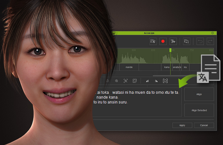This screenshot has height=145, width=223.
Task: Click the fit timeline to view icon
Action: [x=135, y=81]
